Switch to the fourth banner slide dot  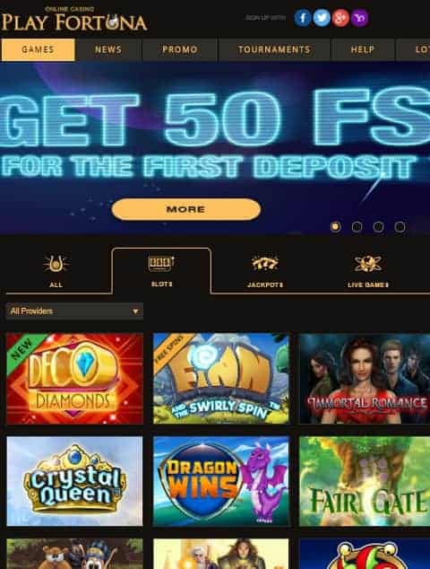(x=400, y=227)
